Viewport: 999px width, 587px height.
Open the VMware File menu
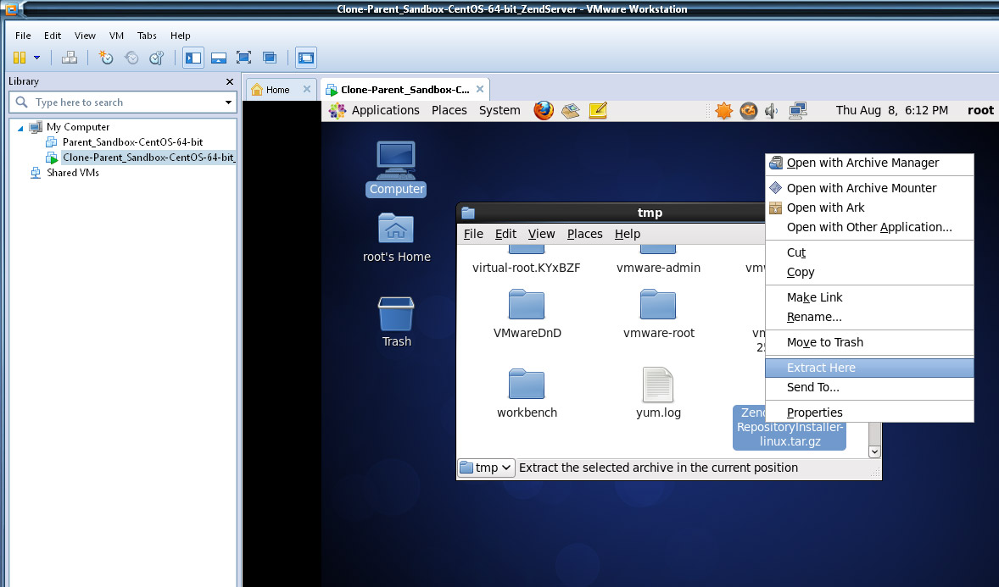pos(23,36)
